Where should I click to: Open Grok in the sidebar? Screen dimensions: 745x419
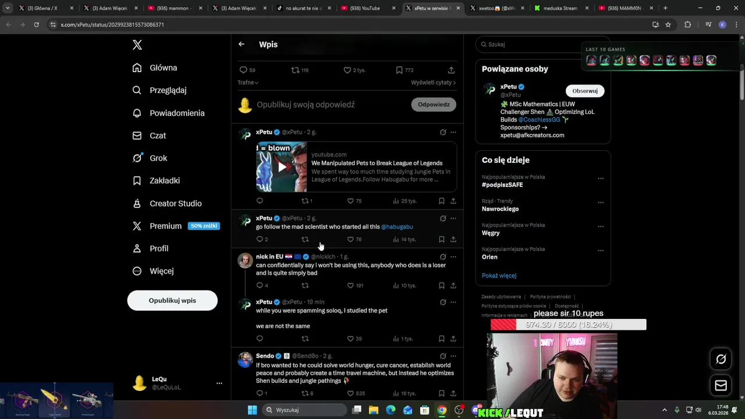[150, 158]
